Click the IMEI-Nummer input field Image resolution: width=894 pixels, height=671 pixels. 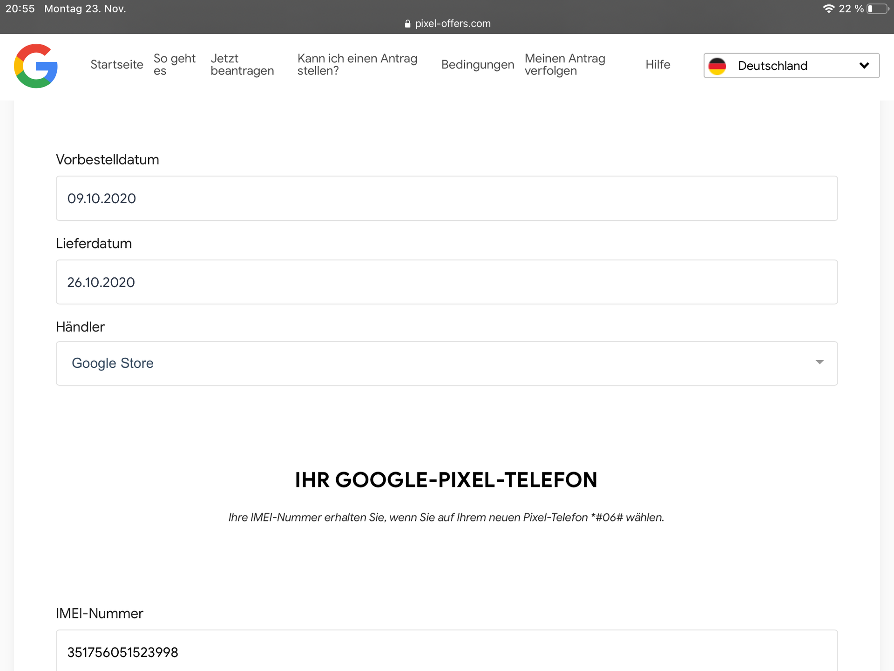[447, 651]
